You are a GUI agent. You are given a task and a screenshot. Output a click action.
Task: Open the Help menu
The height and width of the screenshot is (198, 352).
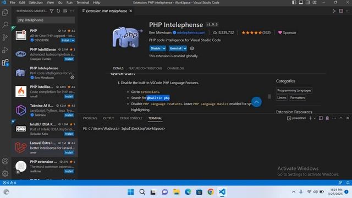(97, 2)
